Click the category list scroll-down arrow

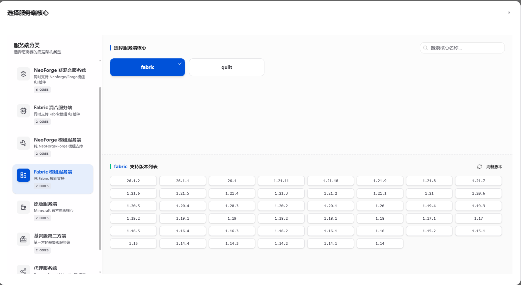100,272
